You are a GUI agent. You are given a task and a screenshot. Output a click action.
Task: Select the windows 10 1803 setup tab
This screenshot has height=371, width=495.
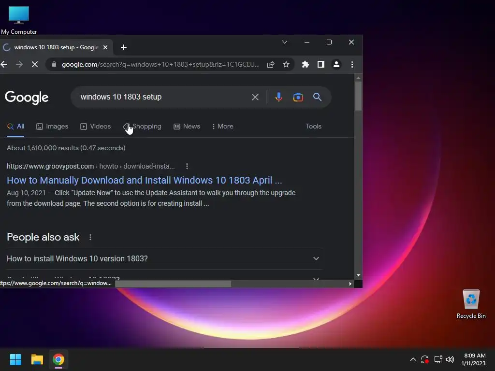coord(55,47)
